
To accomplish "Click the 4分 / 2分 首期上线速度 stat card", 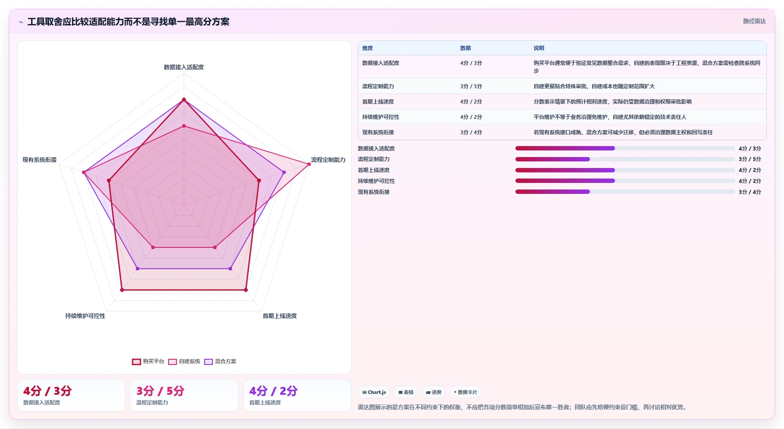I will pyautogui.click(x=298, y=395).
